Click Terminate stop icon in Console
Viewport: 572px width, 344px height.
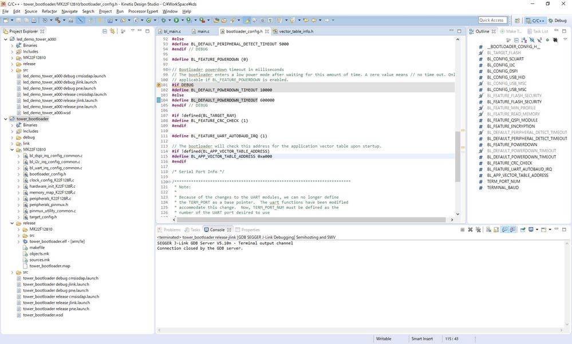(x=462, y=230)
